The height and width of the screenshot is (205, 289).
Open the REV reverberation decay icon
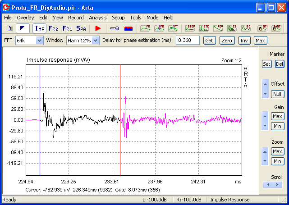coord(218,28)
